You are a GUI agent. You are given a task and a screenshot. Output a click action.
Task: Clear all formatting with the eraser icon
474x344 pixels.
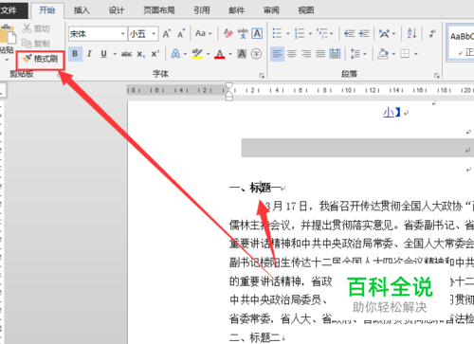(x=228, y=33)
